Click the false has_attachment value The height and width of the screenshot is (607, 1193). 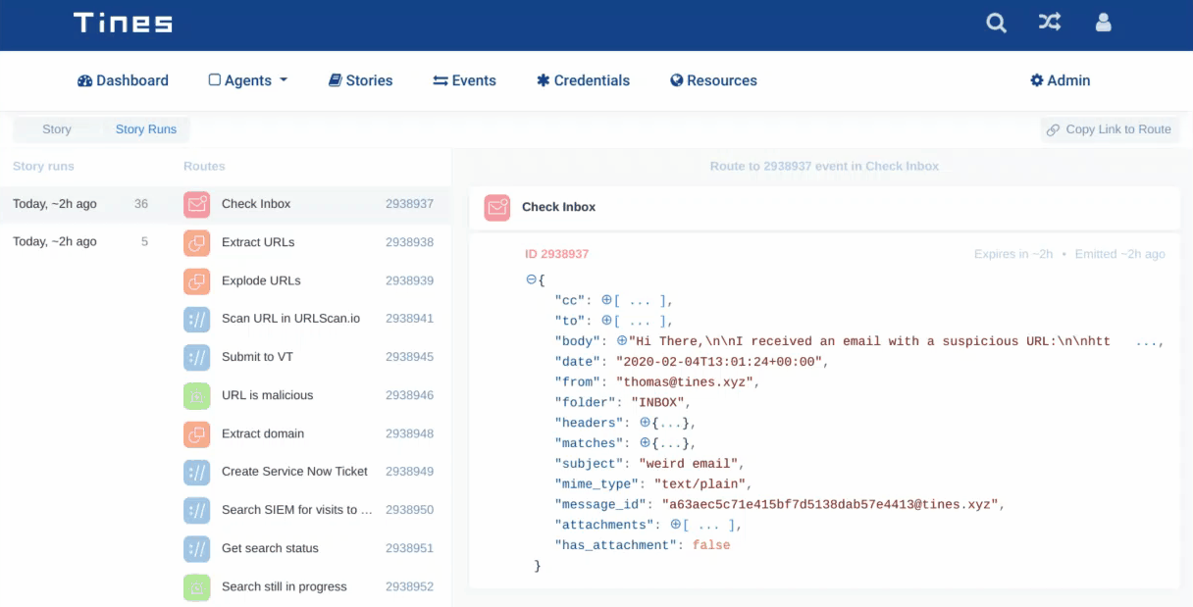[x=711, y=545]
